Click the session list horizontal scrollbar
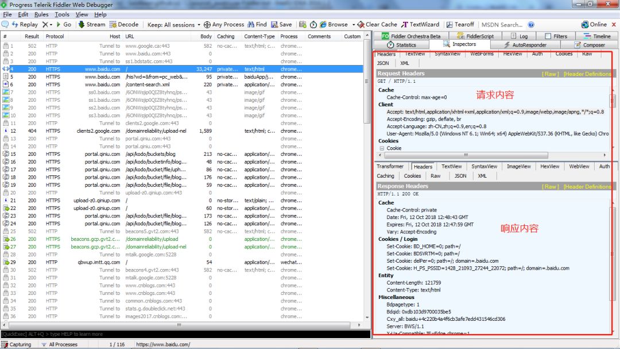The image size is (620, 349). pos(182,325)
